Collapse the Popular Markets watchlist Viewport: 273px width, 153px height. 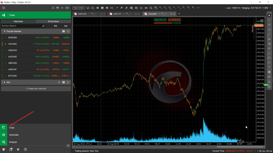5,31
